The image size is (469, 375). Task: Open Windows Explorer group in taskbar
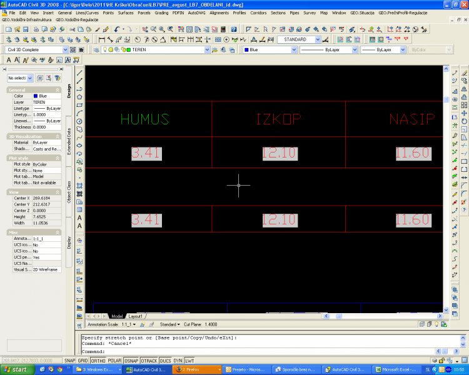(x=98, y=369)
